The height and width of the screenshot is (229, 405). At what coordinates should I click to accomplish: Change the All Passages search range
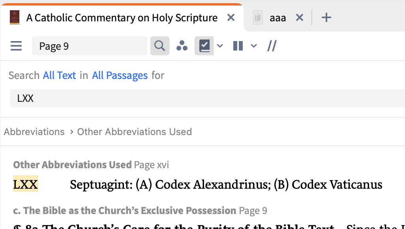(120, 75)
